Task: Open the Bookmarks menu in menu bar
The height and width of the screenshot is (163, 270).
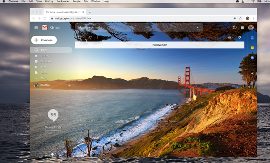Action: click(63, 2)
